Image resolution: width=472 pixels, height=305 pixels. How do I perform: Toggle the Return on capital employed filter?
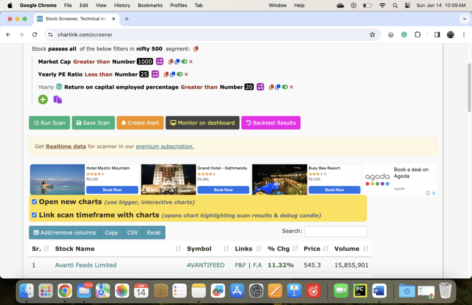pyautogui.click(x=285, y=87)
